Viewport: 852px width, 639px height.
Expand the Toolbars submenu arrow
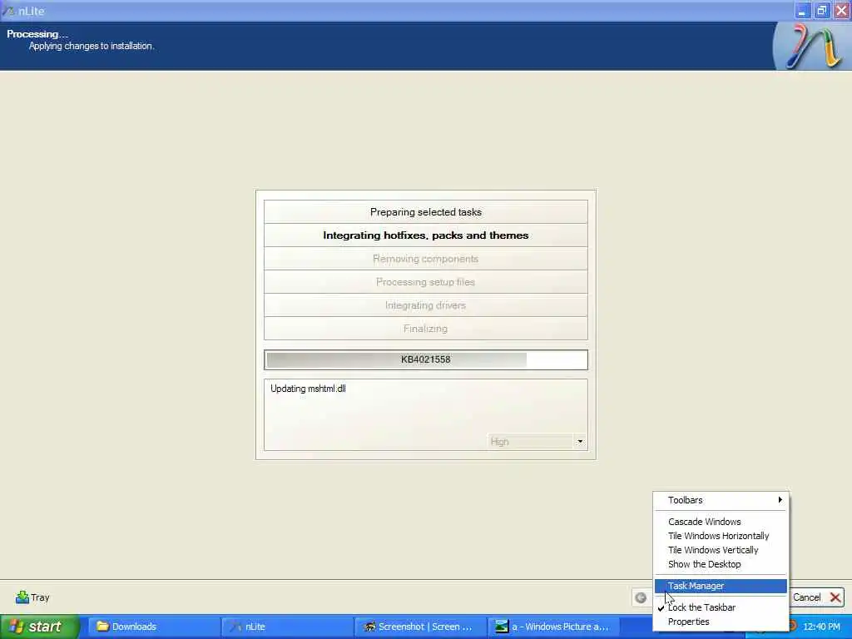click(x=780, y=500)
